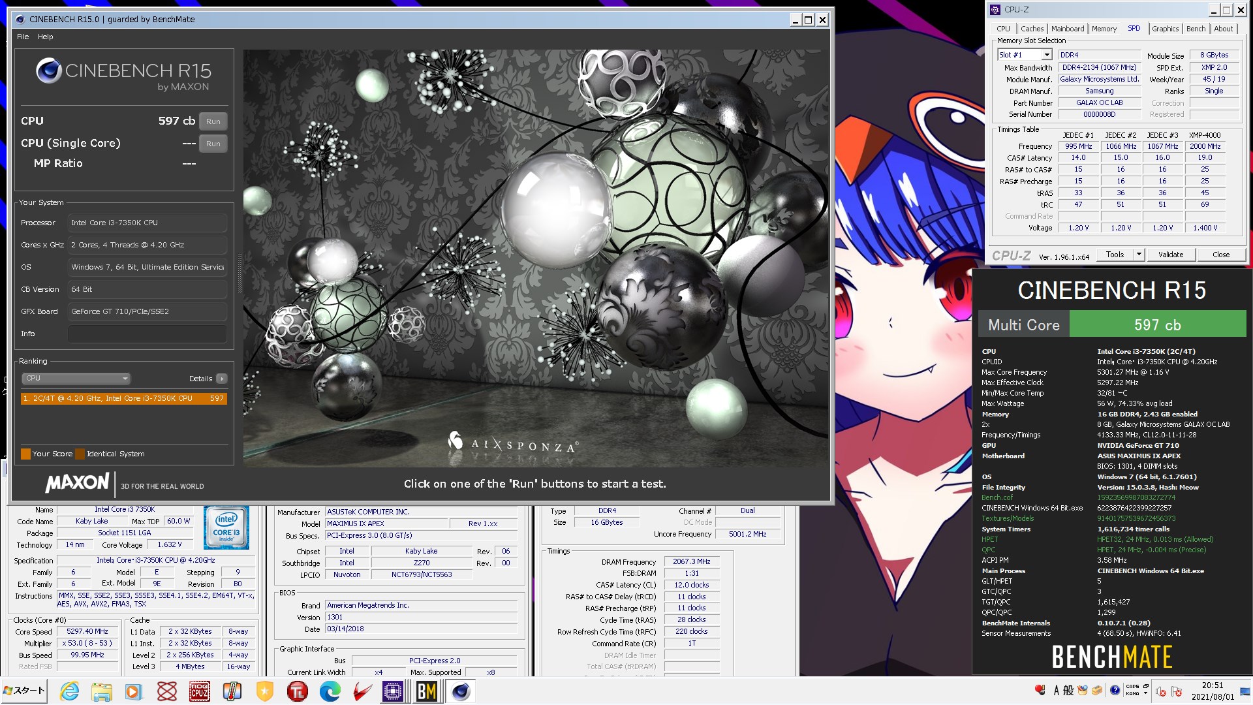Click the CPU-Z title bar icon
This screenshot has height=705, width=1253.
tap(995, 10)
